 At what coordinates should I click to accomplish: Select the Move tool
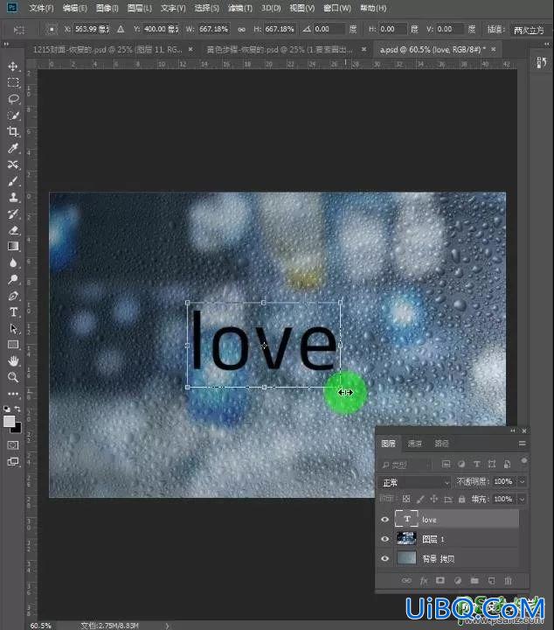(13, 66)
